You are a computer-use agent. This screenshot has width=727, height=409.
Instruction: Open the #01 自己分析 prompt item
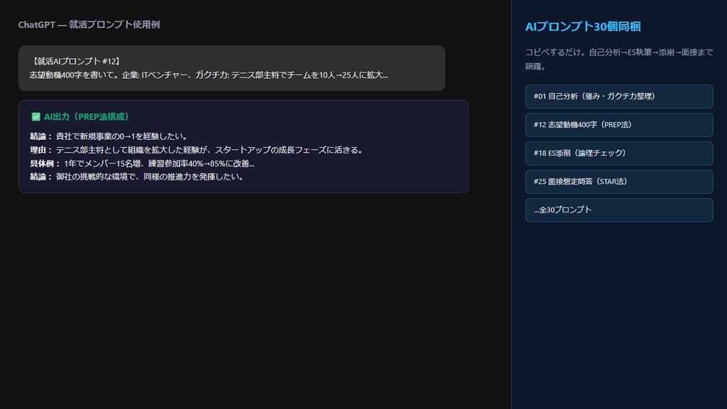click(x=619, y=97)
